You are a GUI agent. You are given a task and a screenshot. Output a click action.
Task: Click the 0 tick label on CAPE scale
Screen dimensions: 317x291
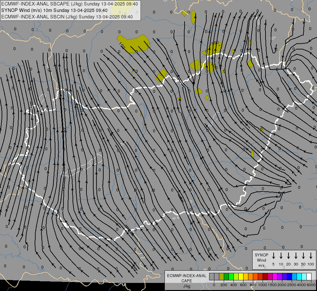[x=214, y=285]
